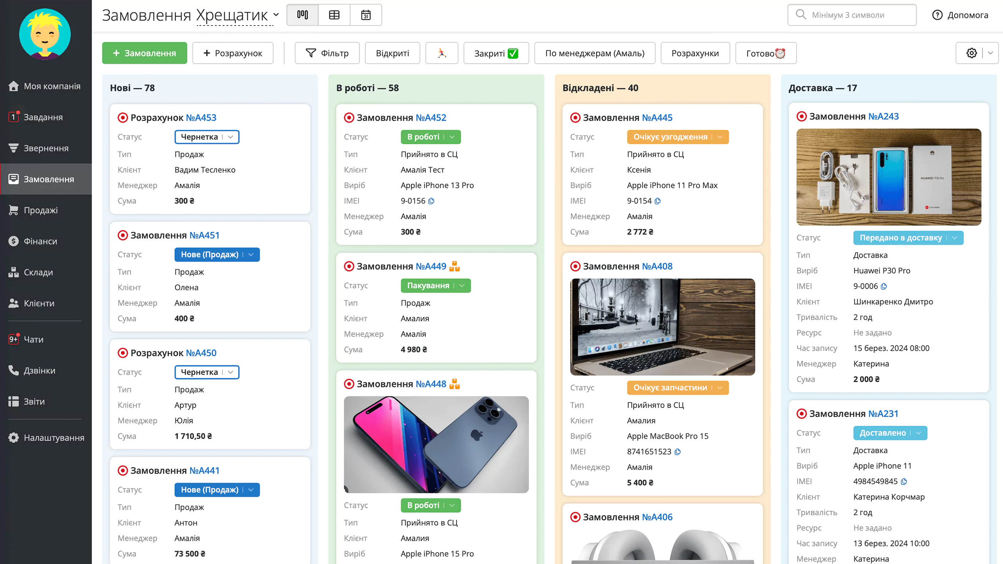Open Продажі section
Screen dimensions: 1003x564
(46, 210)
